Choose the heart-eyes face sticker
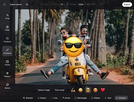The width and height of the screenshot is (134, 102). coord(95,90)
